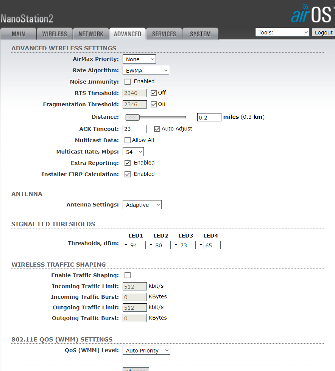The image size is (335, 371).
Task: Click the LED4 threshold field
Action: pos(212,245)
